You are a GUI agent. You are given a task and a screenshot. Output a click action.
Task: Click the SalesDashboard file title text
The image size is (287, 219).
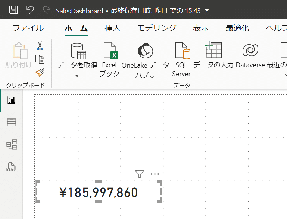79,11
